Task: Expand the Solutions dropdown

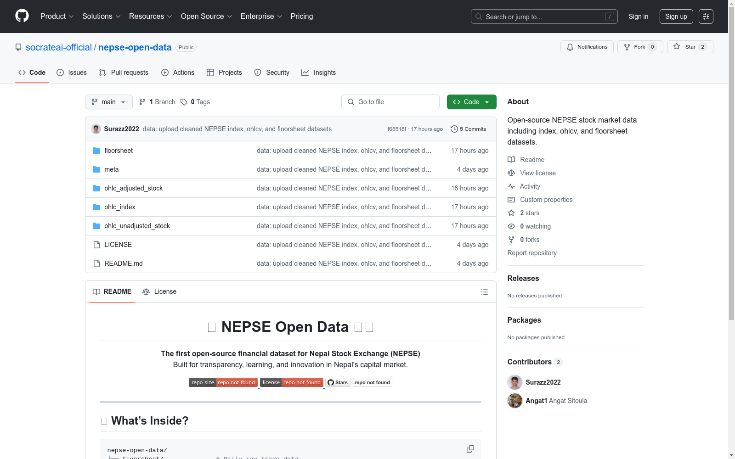Action: point(102,16)
